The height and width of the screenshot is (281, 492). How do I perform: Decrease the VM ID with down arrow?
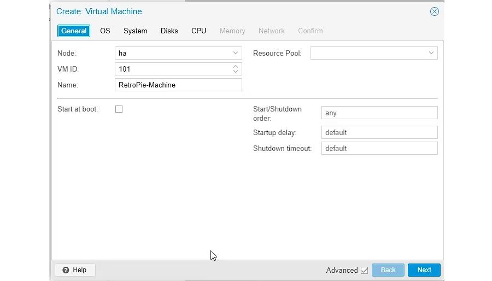(236, 72)
